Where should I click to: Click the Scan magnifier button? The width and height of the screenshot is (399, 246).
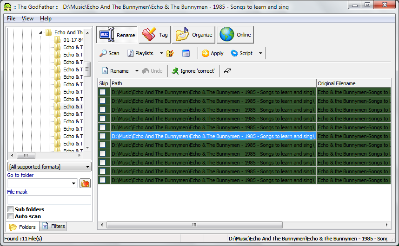point(109,53)
